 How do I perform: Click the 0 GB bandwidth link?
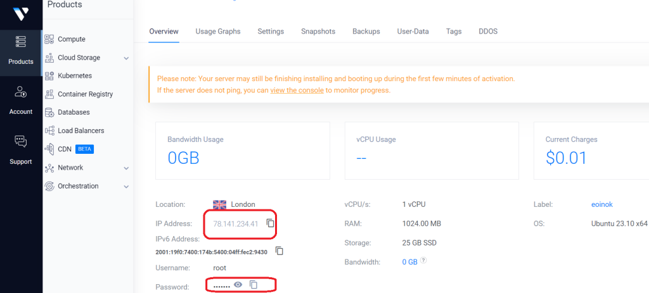409,262
